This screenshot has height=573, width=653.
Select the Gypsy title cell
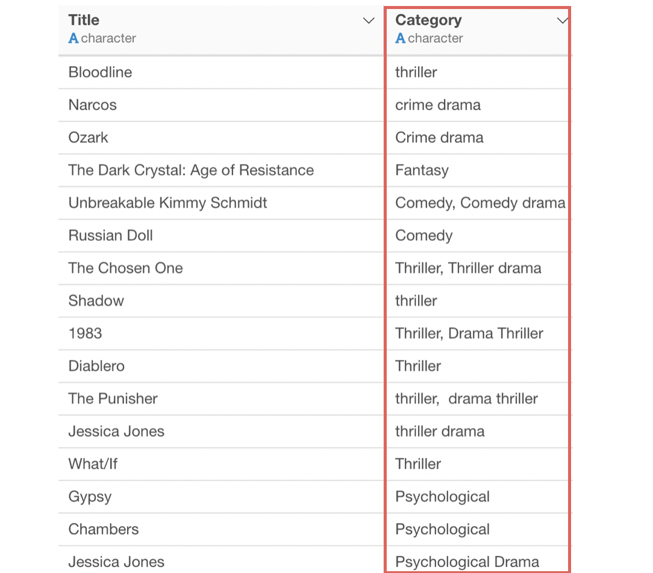[221, 497]
